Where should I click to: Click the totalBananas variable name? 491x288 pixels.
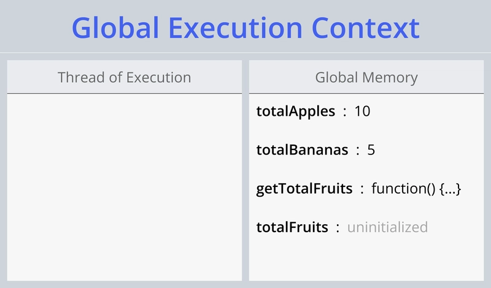302,150
